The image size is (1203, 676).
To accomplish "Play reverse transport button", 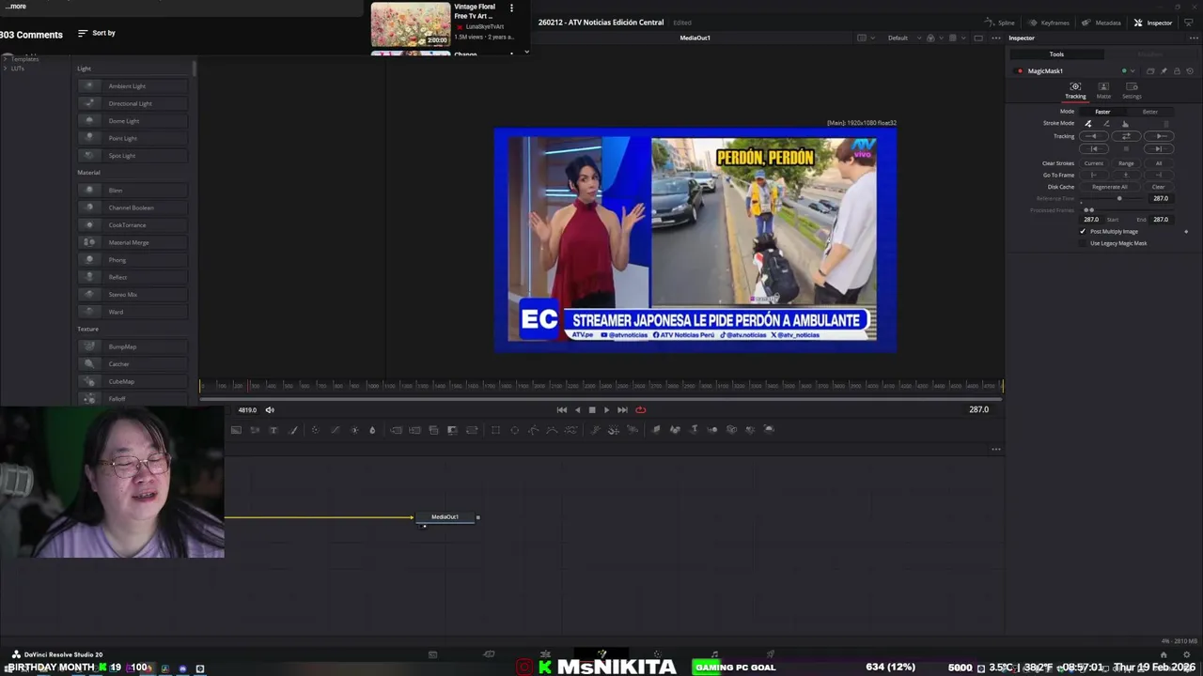I will point(577,409).
